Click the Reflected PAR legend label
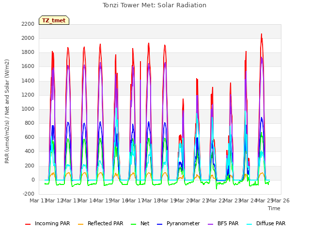 (106, 223)
